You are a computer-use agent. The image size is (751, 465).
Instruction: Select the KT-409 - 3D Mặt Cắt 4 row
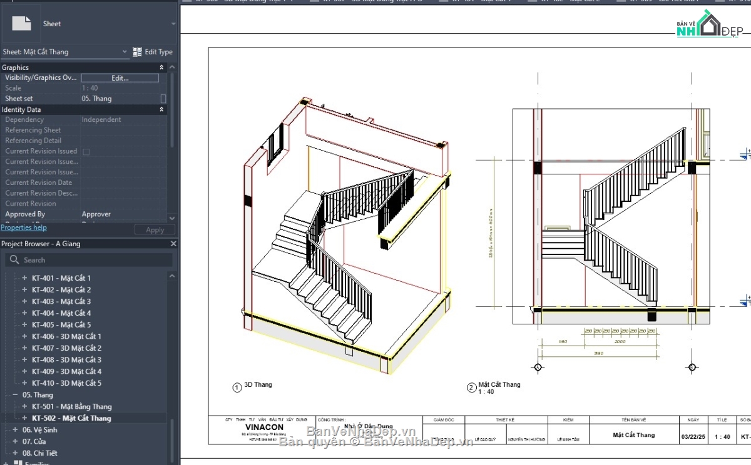click(x=66, y=371)
